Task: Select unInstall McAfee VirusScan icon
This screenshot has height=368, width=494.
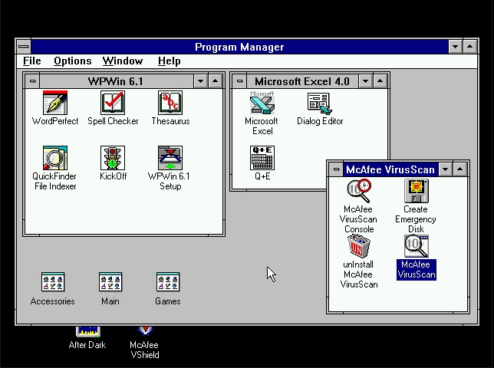Action: pos(359,246)
